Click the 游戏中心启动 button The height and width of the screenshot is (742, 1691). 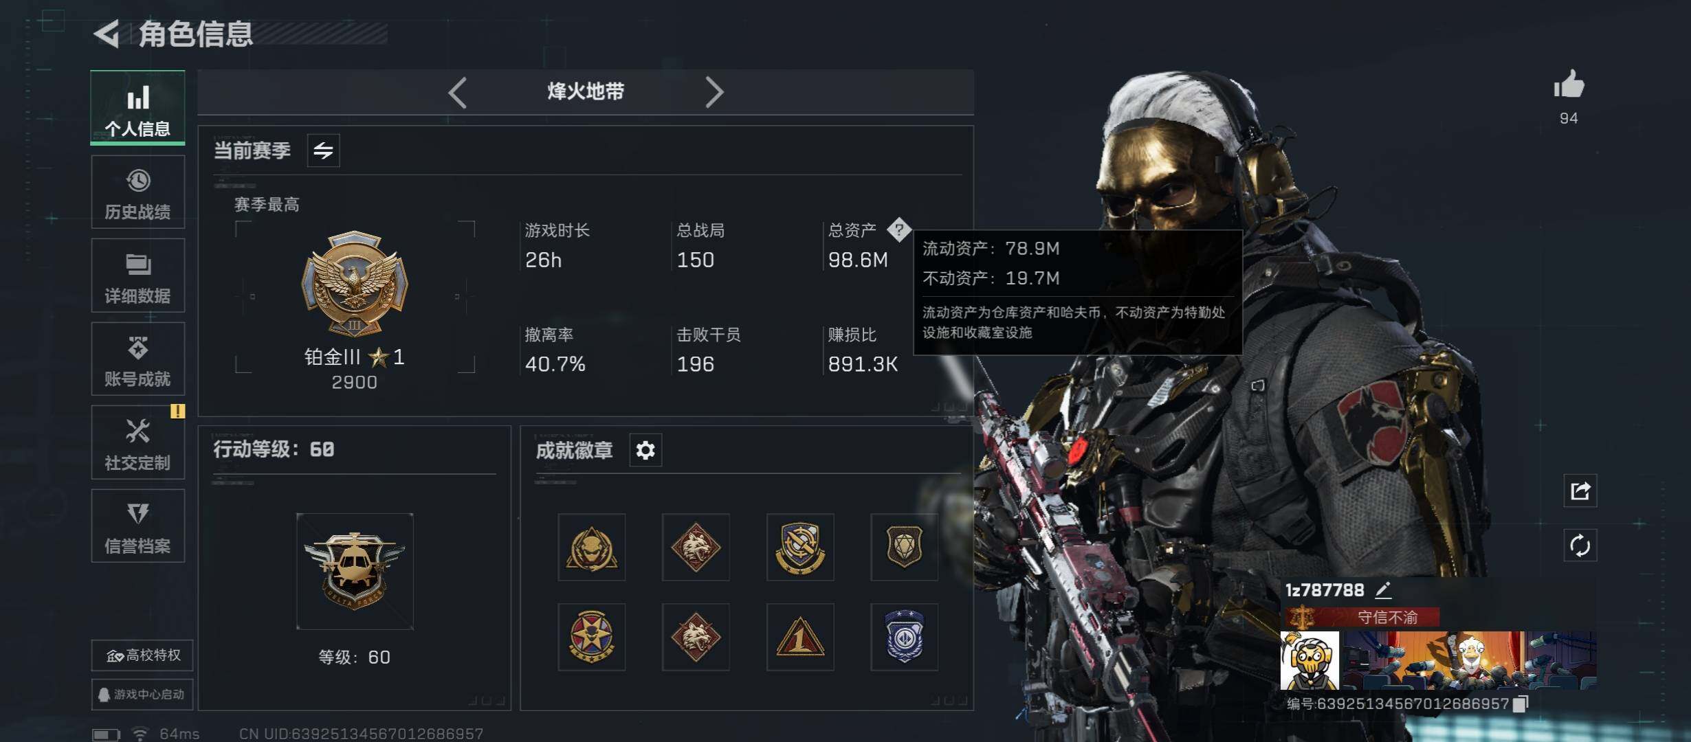click(x=142, y=695)
